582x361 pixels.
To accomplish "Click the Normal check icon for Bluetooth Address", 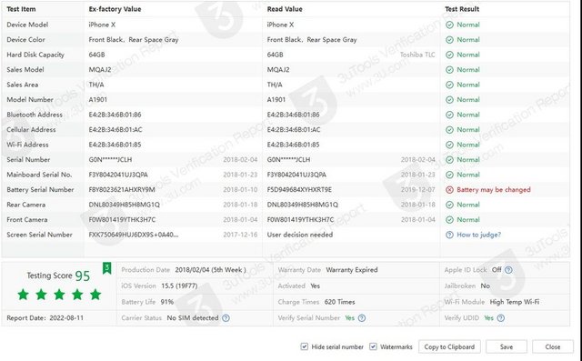I will [x=449, y=115].
